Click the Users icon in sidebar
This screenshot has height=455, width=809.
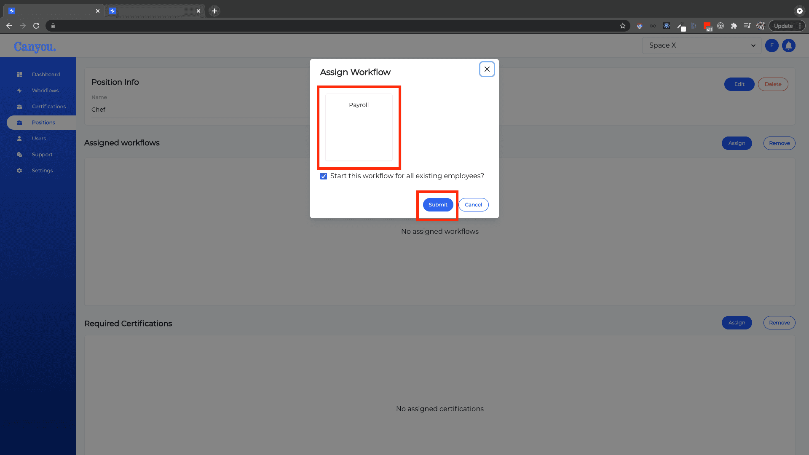pyautogui.click(x=19, y=138)
